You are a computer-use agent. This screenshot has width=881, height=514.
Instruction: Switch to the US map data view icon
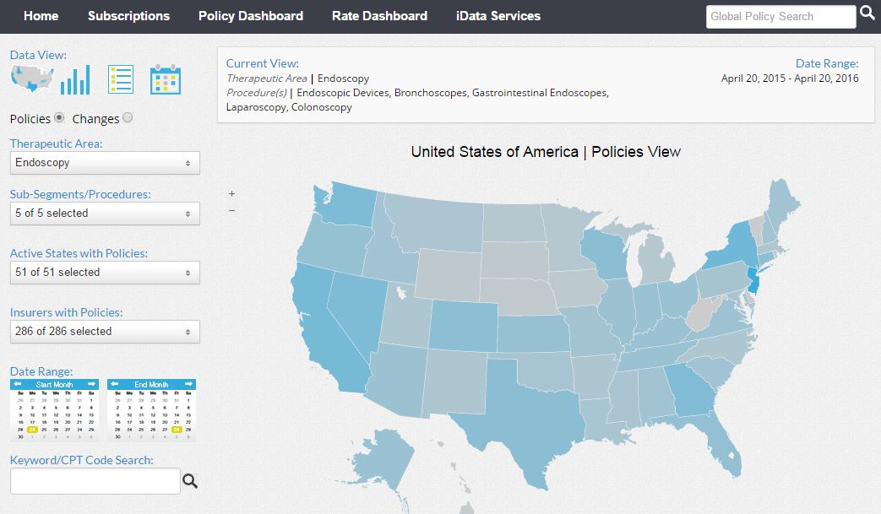tap(32, 78)
